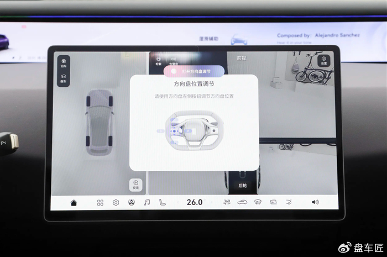Tap the 轮毂 wheel hub icon
This screenshot has width=387, height=257.
point(159,61)
